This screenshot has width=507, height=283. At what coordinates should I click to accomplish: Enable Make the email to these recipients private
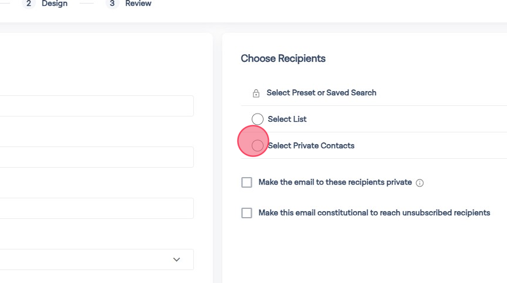click(246, 182)
